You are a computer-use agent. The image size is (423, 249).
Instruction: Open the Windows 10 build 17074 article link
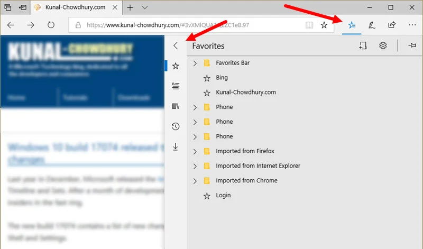pyautogui.click(x=86, y=154)
